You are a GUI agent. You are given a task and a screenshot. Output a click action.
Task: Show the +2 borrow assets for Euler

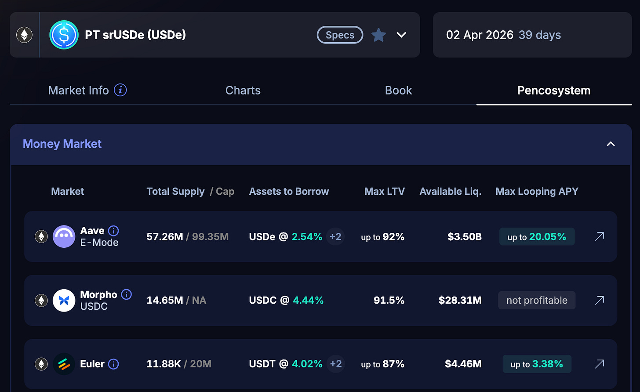(336, 364)
